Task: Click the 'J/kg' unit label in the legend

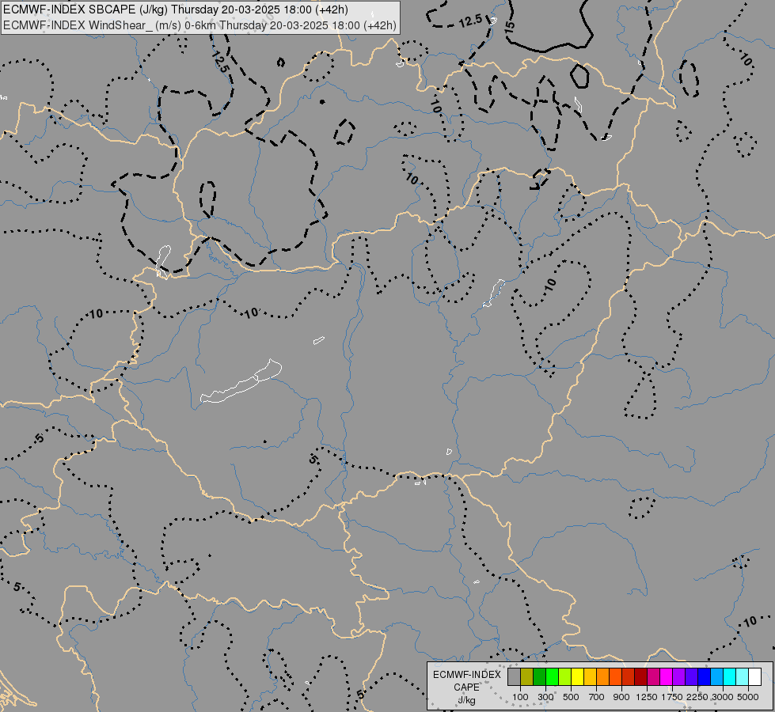Action: point(466,700)
